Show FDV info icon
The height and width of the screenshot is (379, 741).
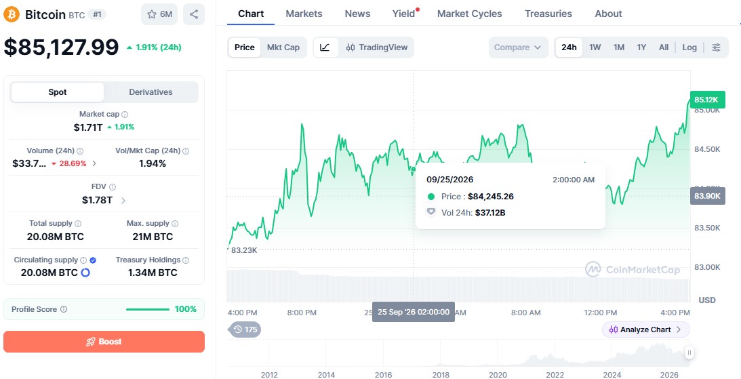coord(113,187)
